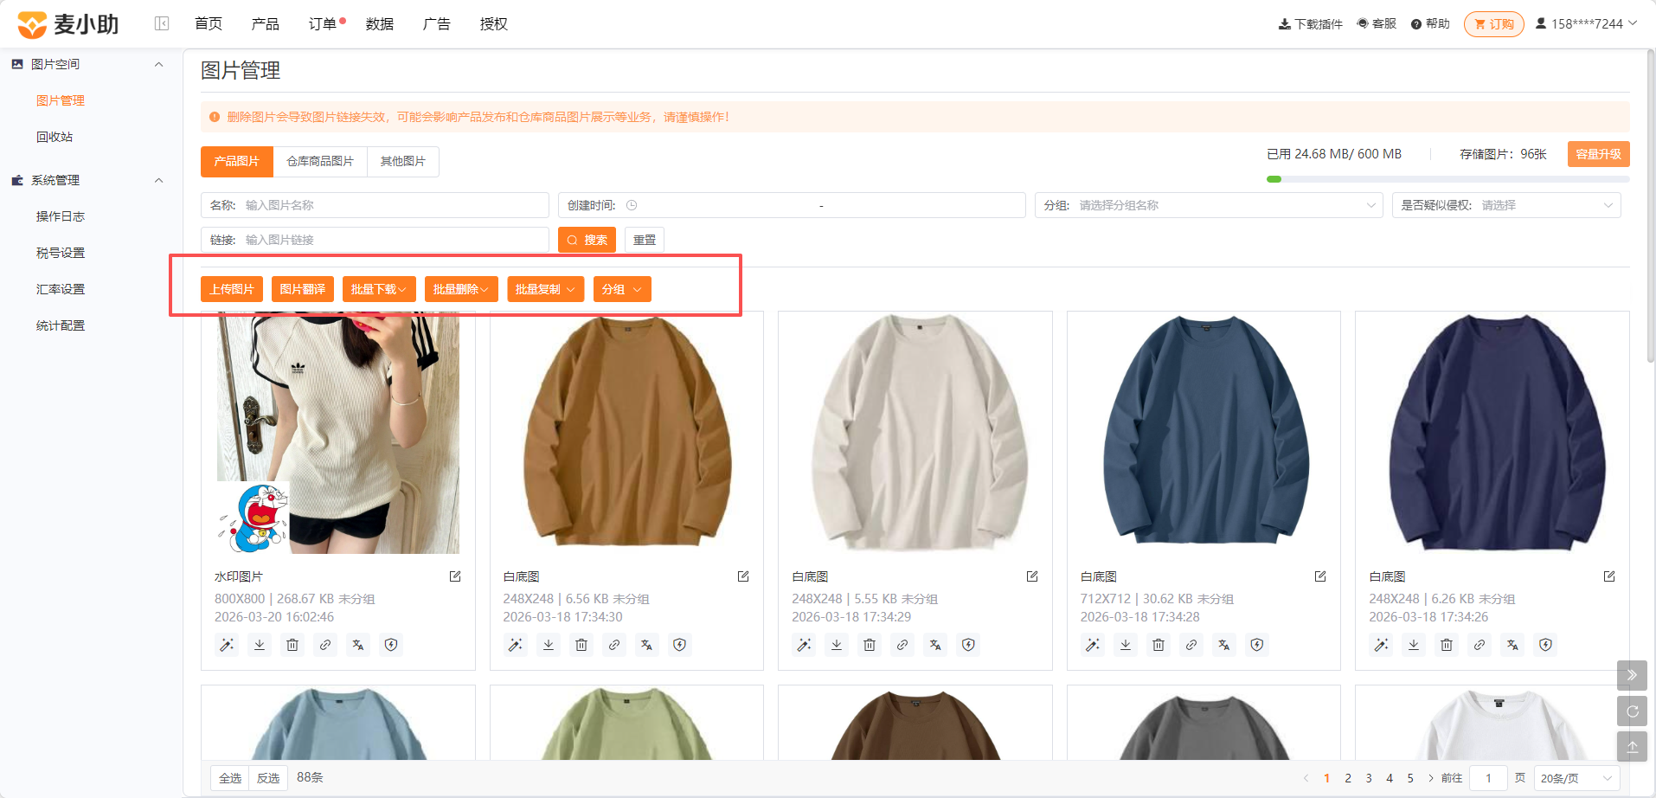Switch to the 仓库商品图片 tab
The height and width of the screenshot is (798, 1656).
320,161
